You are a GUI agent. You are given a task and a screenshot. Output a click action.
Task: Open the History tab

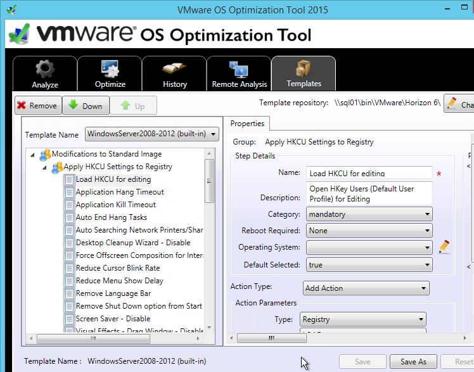(x=174, y=74)
